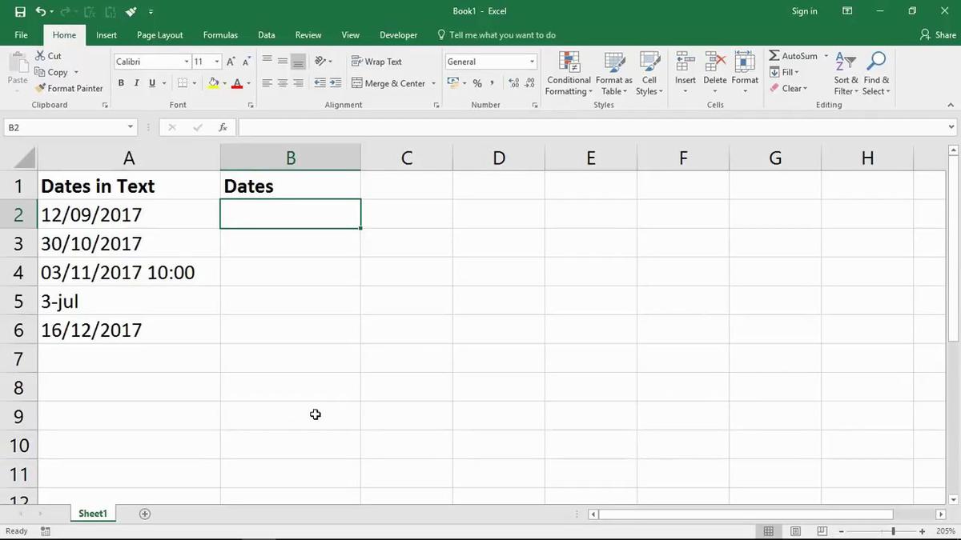
Task: Open the font size dropdown
Action: pos(215,61)
